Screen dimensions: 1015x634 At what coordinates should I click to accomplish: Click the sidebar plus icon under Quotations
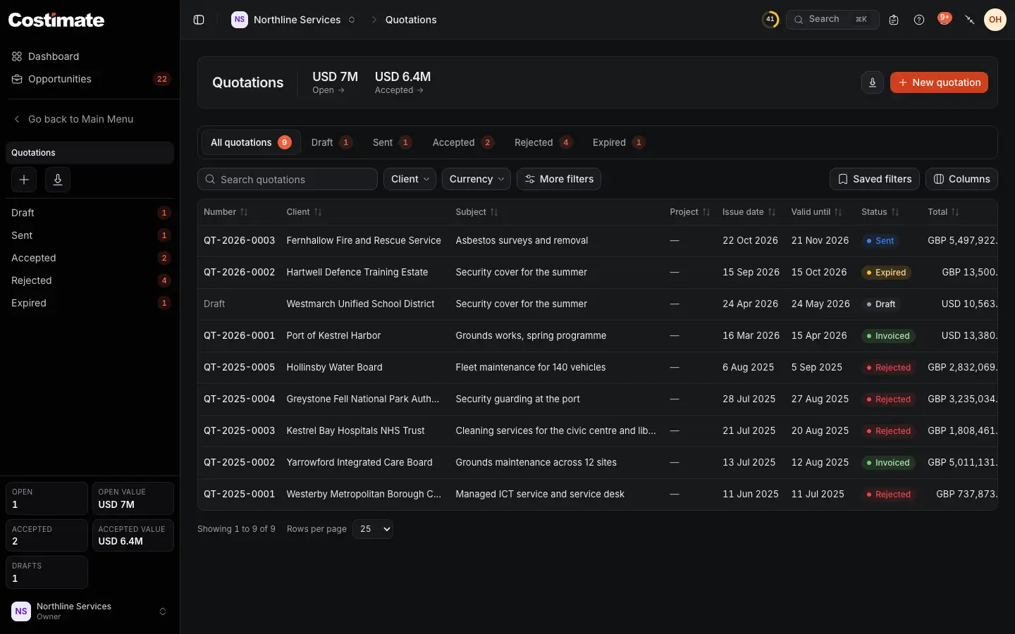pyautogui.click(x=24, y=180)
